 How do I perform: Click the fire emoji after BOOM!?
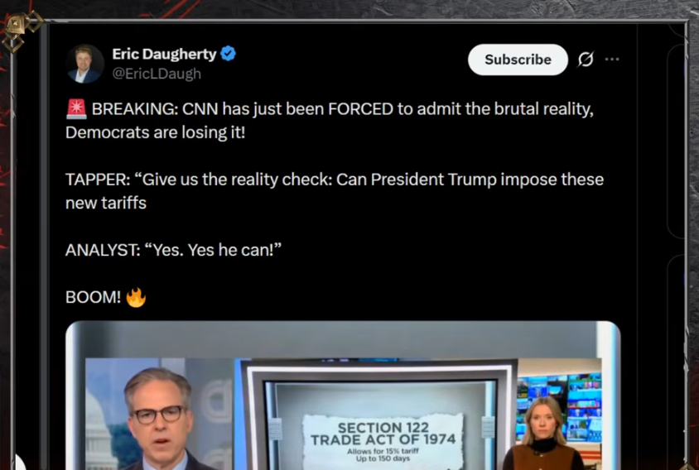136,297
